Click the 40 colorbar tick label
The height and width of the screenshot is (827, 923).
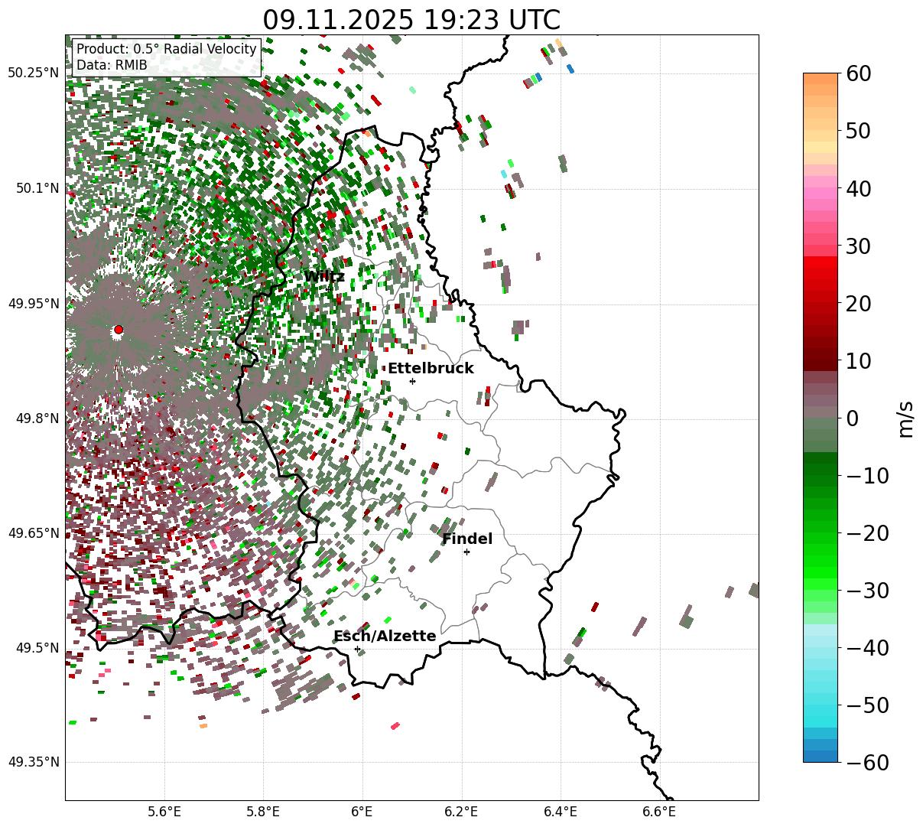click(x=858, y=188)
